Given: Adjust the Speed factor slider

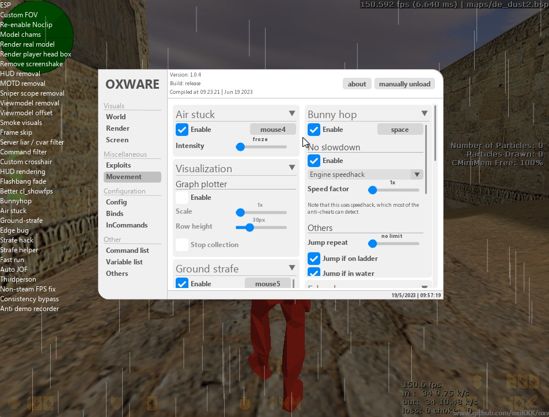Looking at the screenshot, I should click(x=394, y=190).
